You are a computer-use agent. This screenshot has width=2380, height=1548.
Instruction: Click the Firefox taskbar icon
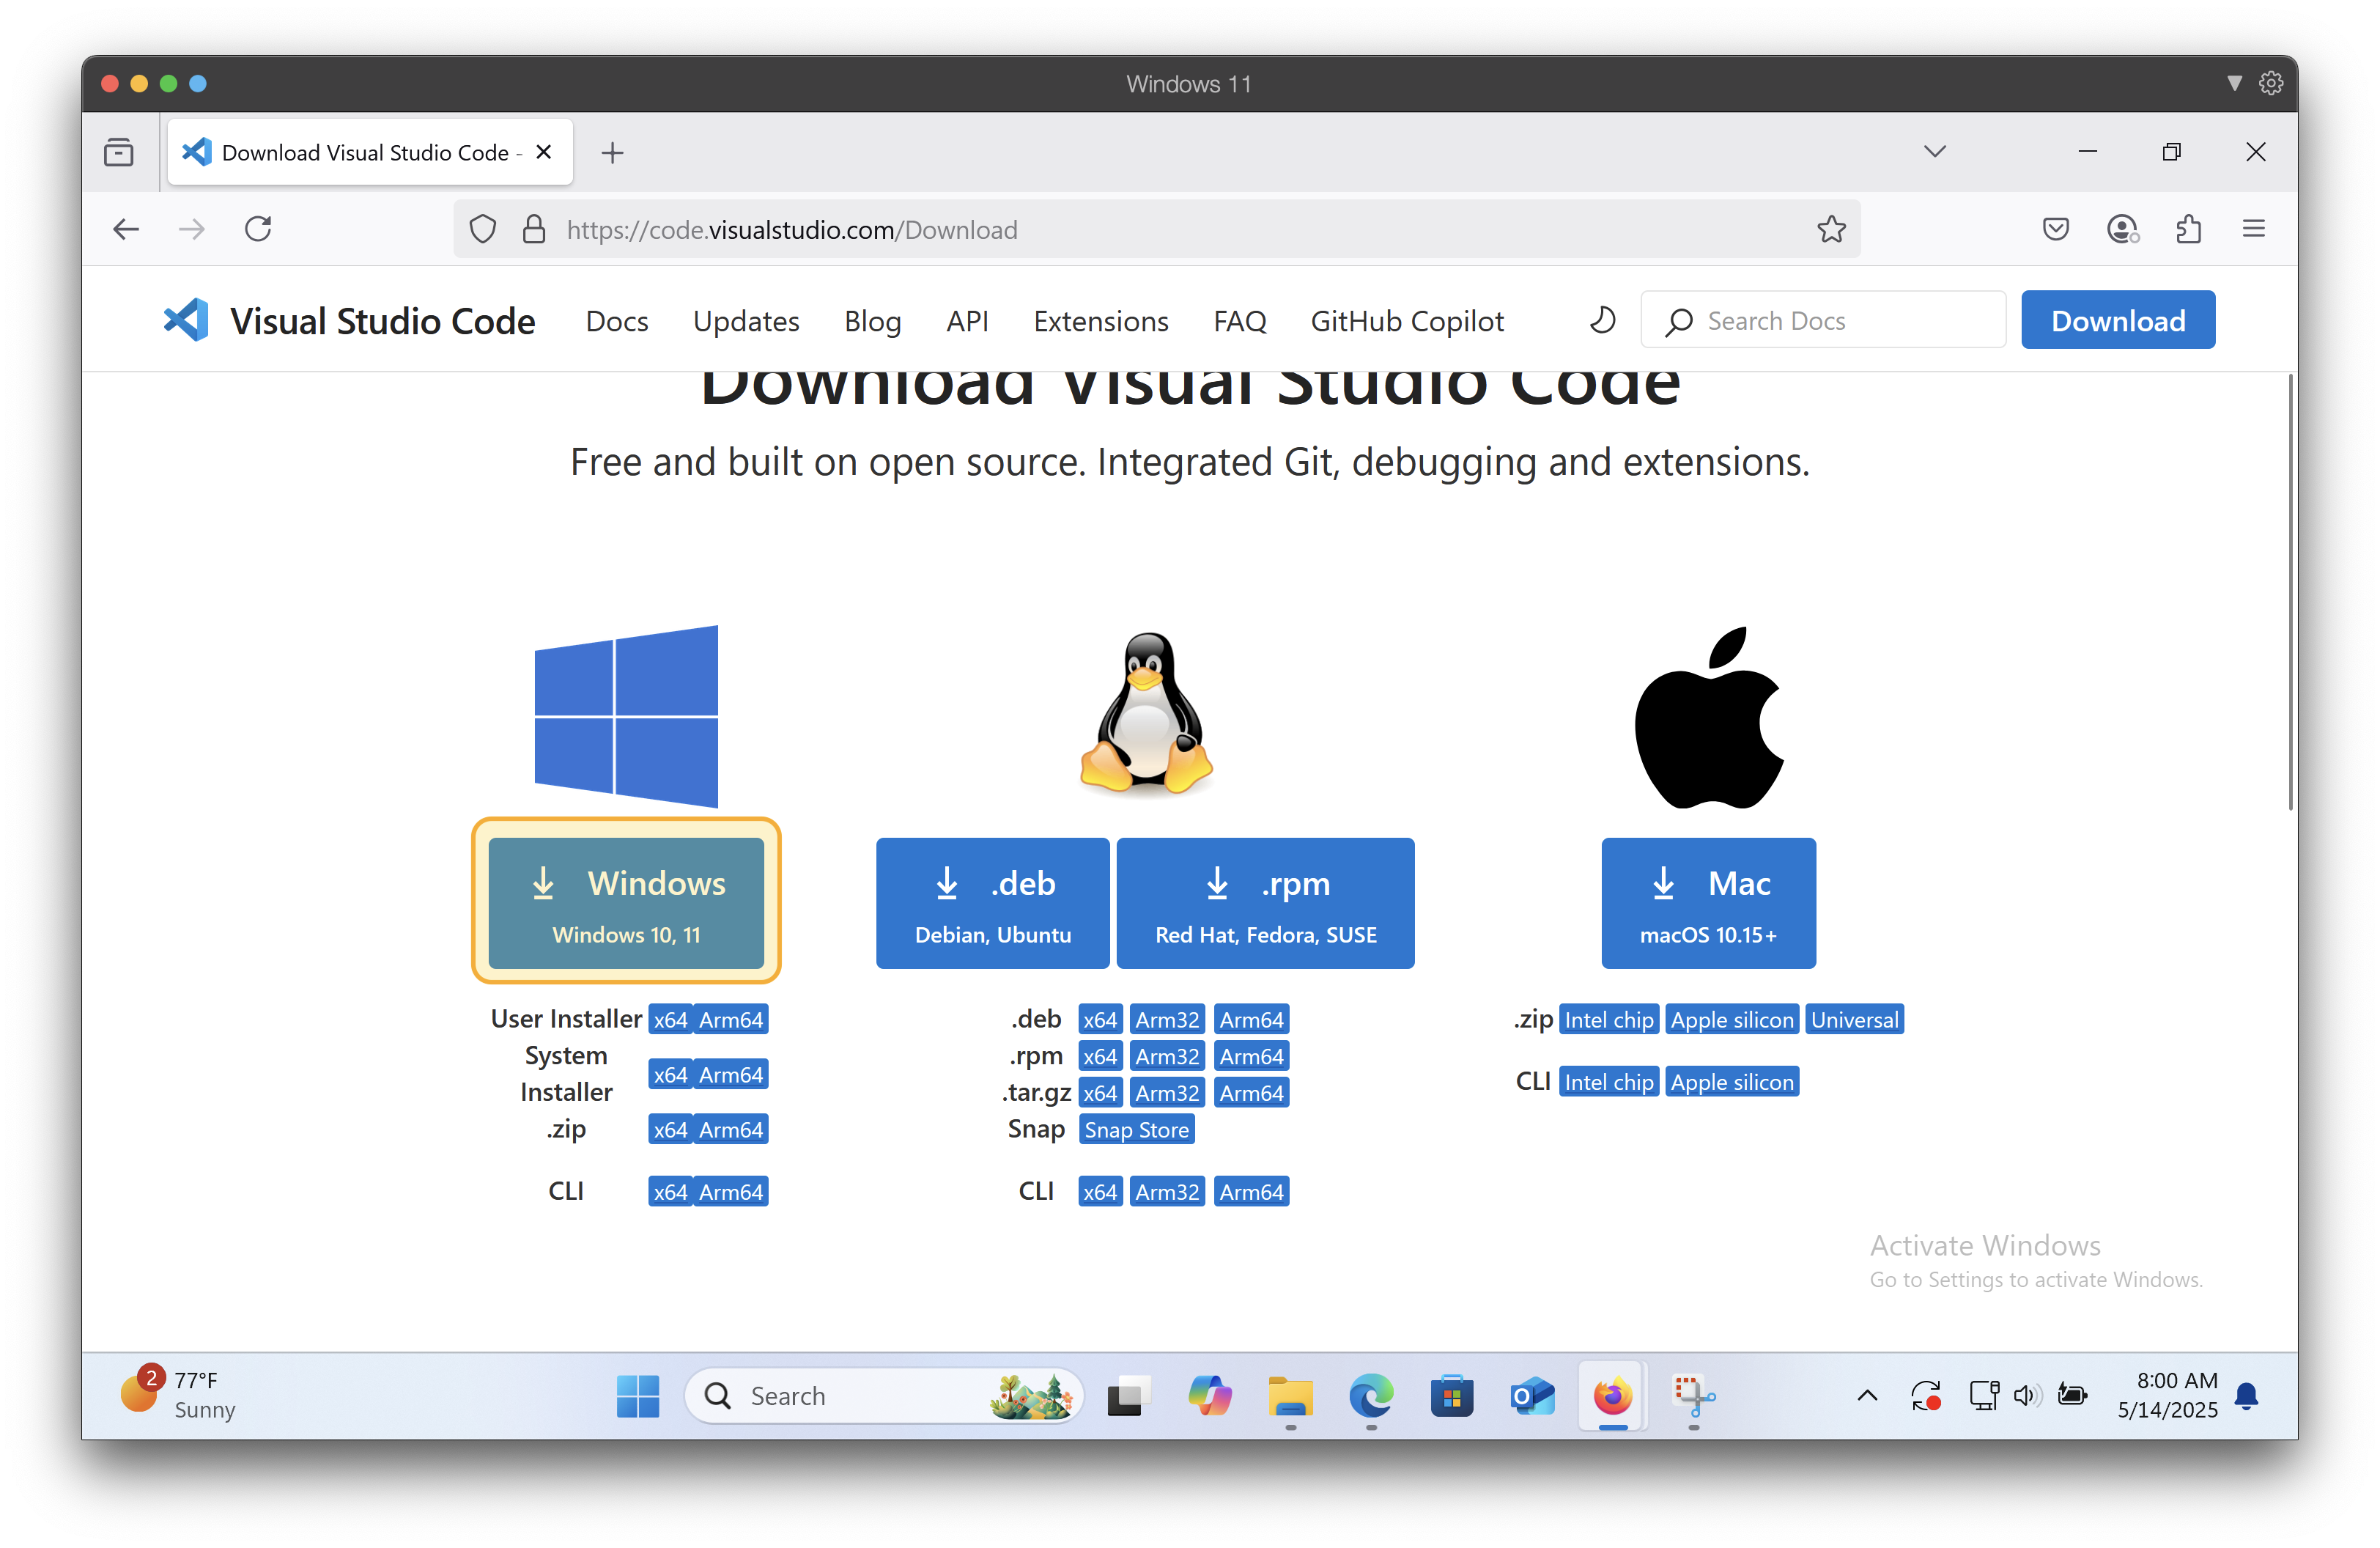coord(1612,1395)
